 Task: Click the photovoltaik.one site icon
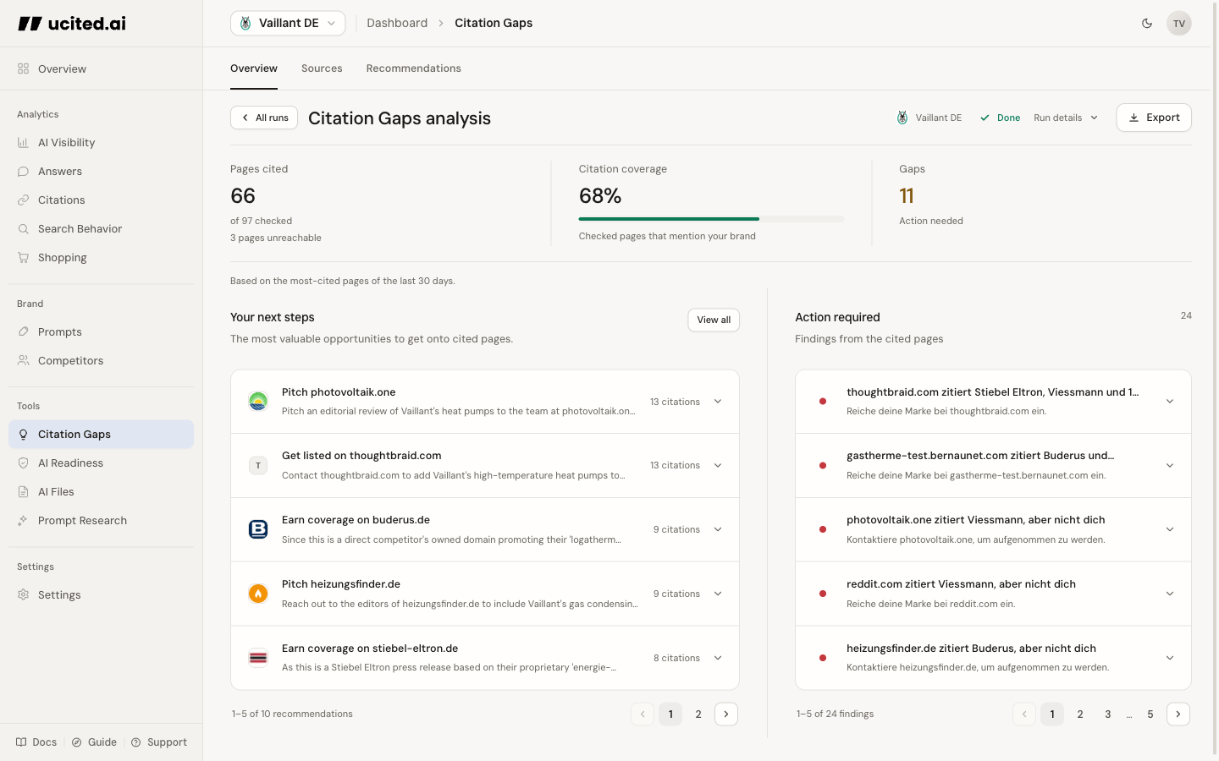click(258, 402)
